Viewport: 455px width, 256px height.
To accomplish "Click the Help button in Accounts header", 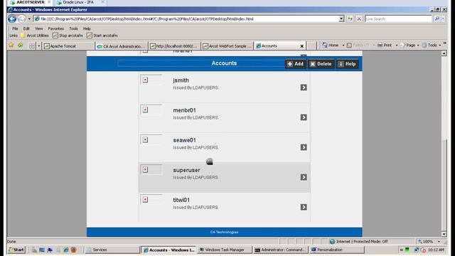I will pyautogui.click(x=347, y=64).
